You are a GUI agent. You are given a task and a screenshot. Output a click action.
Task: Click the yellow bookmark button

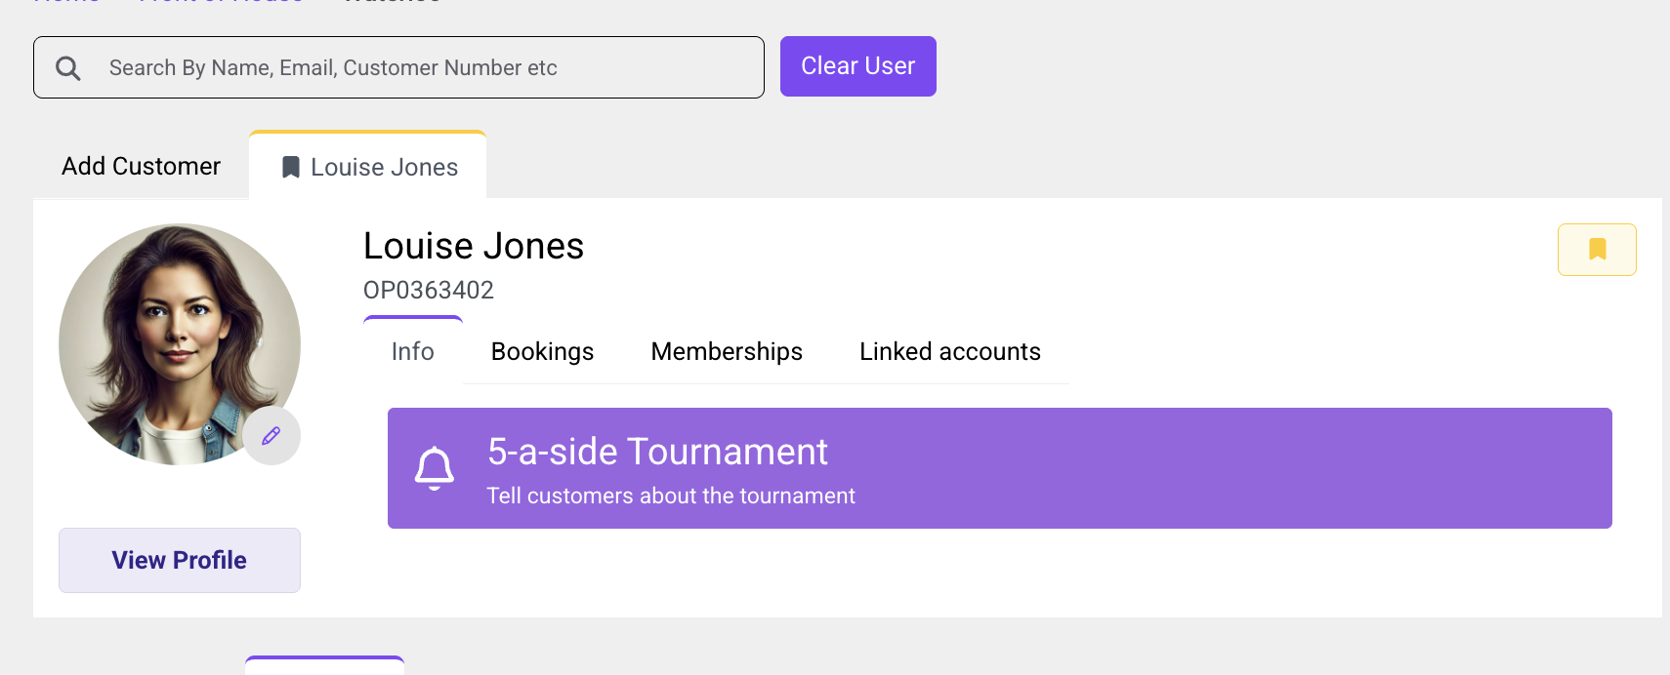click(1597, 250)
